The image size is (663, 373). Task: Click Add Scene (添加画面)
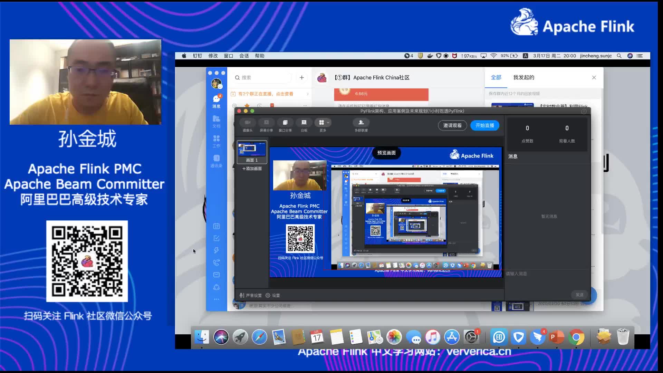coord(252,169)
